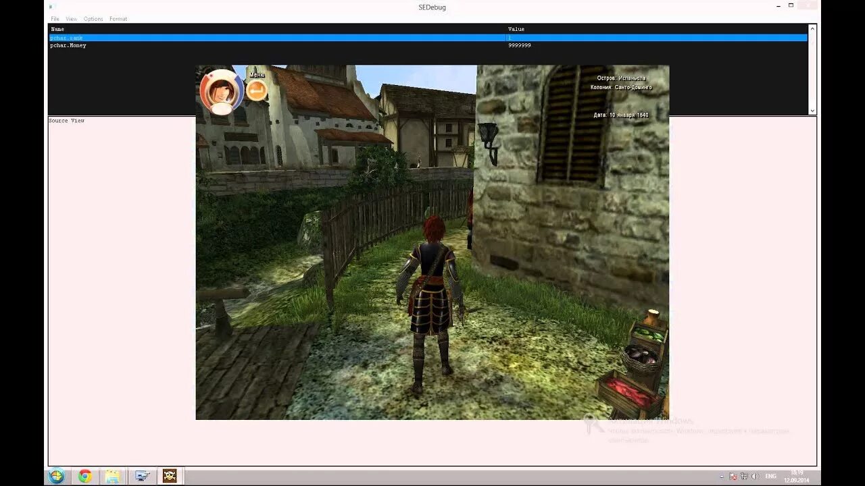The height and width of the screenshot is (486, 865).
Task: Select the pchar.rank watch row
Action: (x=428, y=38)
